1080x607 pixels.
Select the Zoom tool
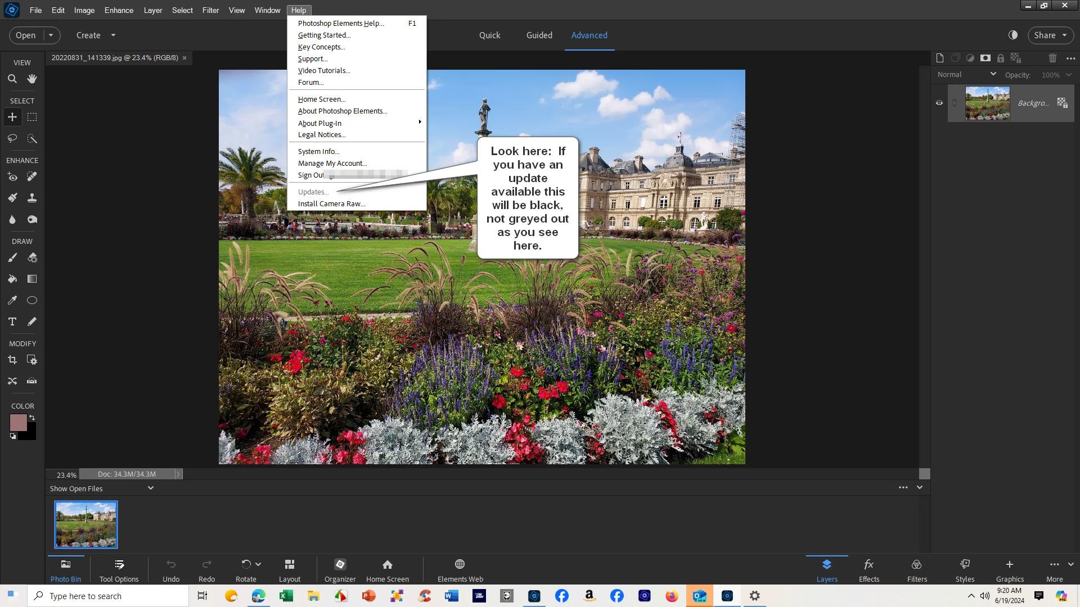point(12,79)
